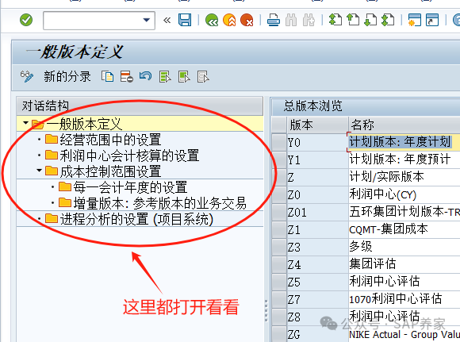460x342 pixels.
Task: Go to Next Page icon
Action: [370, 21]
